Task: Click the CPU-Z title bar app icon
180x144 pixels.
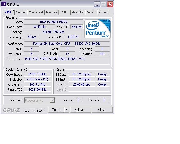Action: [4, 4]
